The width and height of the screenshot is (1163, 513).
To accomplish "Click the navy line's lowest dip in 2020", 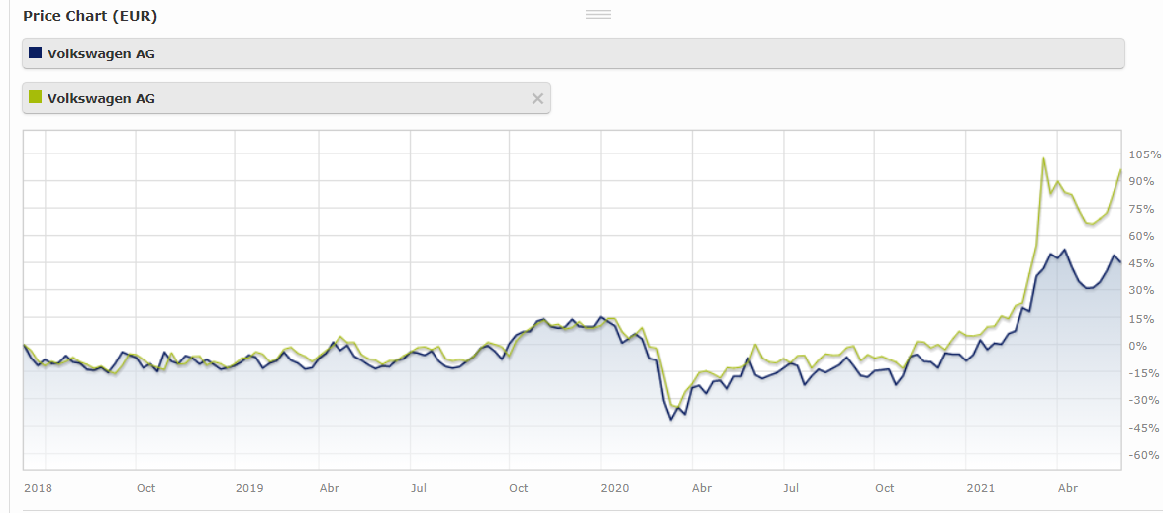I will 671,420.
